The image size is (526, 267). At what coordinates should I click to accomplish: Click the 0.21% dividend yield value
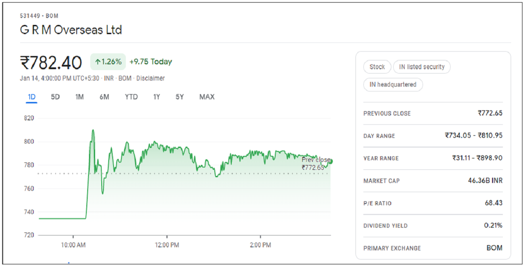(x=493, y=225)
